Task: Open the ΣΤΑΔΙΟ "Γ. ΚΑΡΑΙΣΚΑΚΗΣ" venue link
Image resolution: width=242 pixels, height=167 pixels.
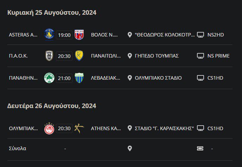Action: 164,128
